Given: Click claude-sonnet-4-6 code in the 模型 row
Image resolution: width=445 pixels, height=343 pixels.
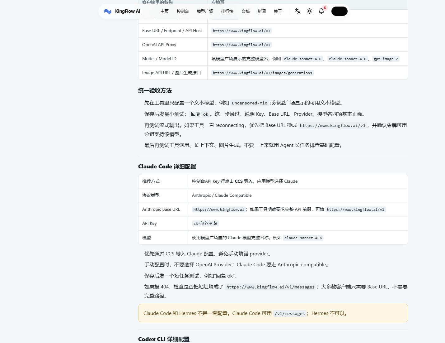Looking at the screenshot, I should 303,238.
